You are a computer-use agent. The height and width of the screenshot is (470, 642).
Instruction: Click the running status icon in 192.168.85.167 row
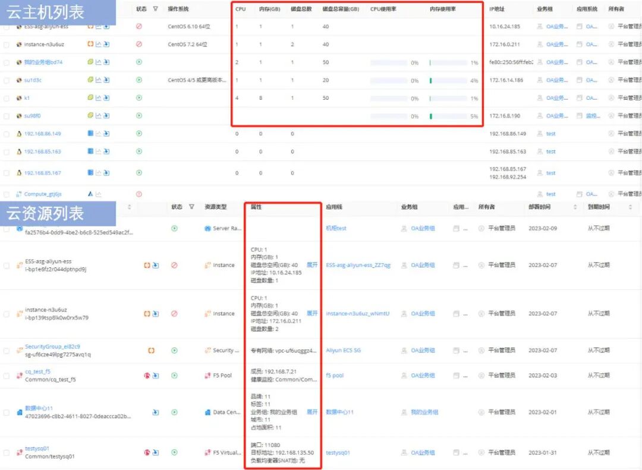click(139, 173)
